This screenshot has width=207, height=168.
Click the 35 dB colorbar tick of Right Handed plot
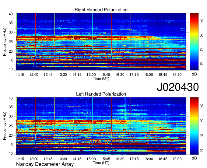202,21
